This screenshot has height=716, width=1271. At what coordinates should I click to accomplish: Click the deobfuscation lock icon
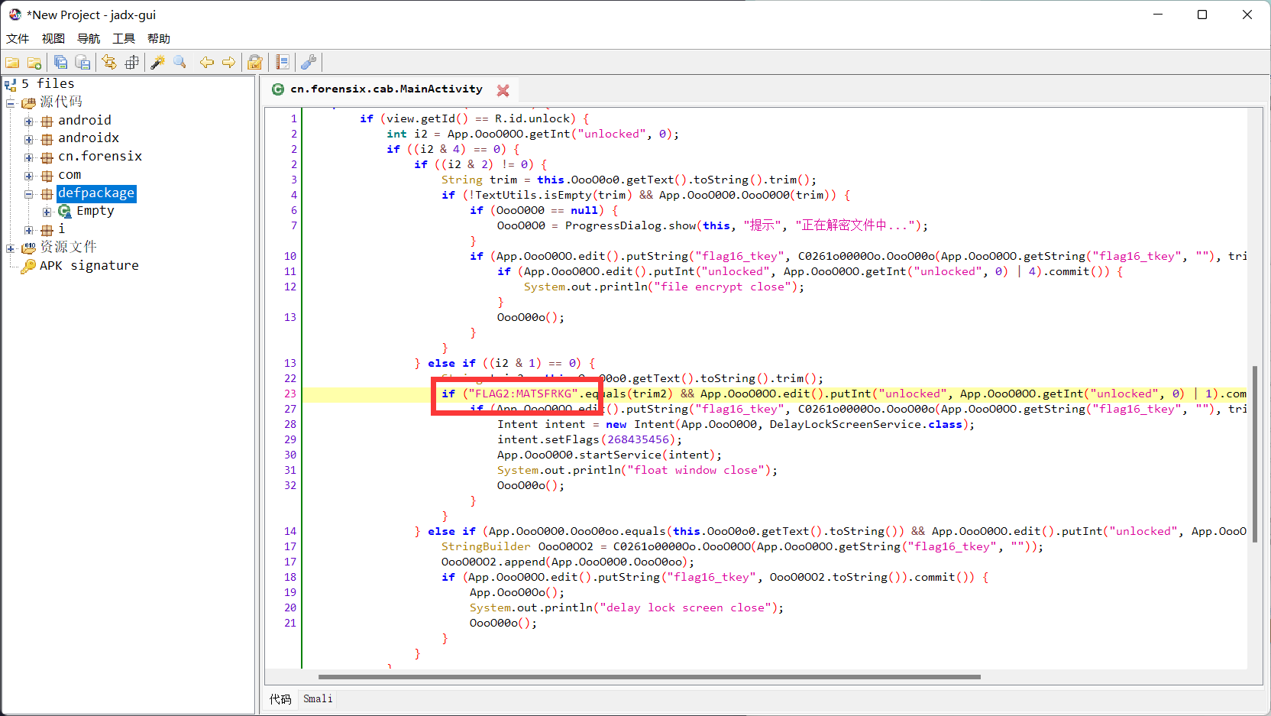point(255,63)
